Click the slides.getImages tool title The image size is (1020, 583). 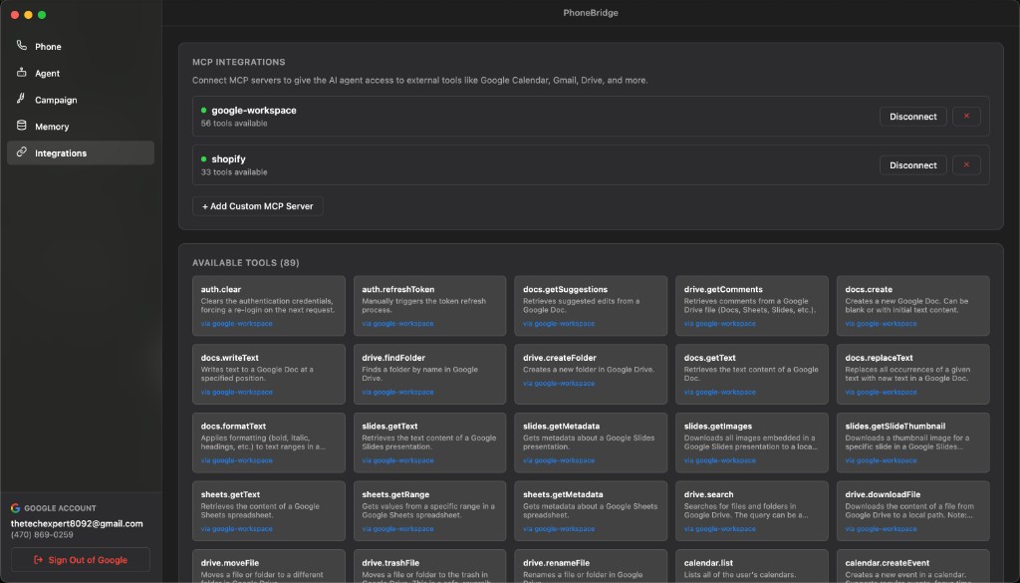click(718, 427)
